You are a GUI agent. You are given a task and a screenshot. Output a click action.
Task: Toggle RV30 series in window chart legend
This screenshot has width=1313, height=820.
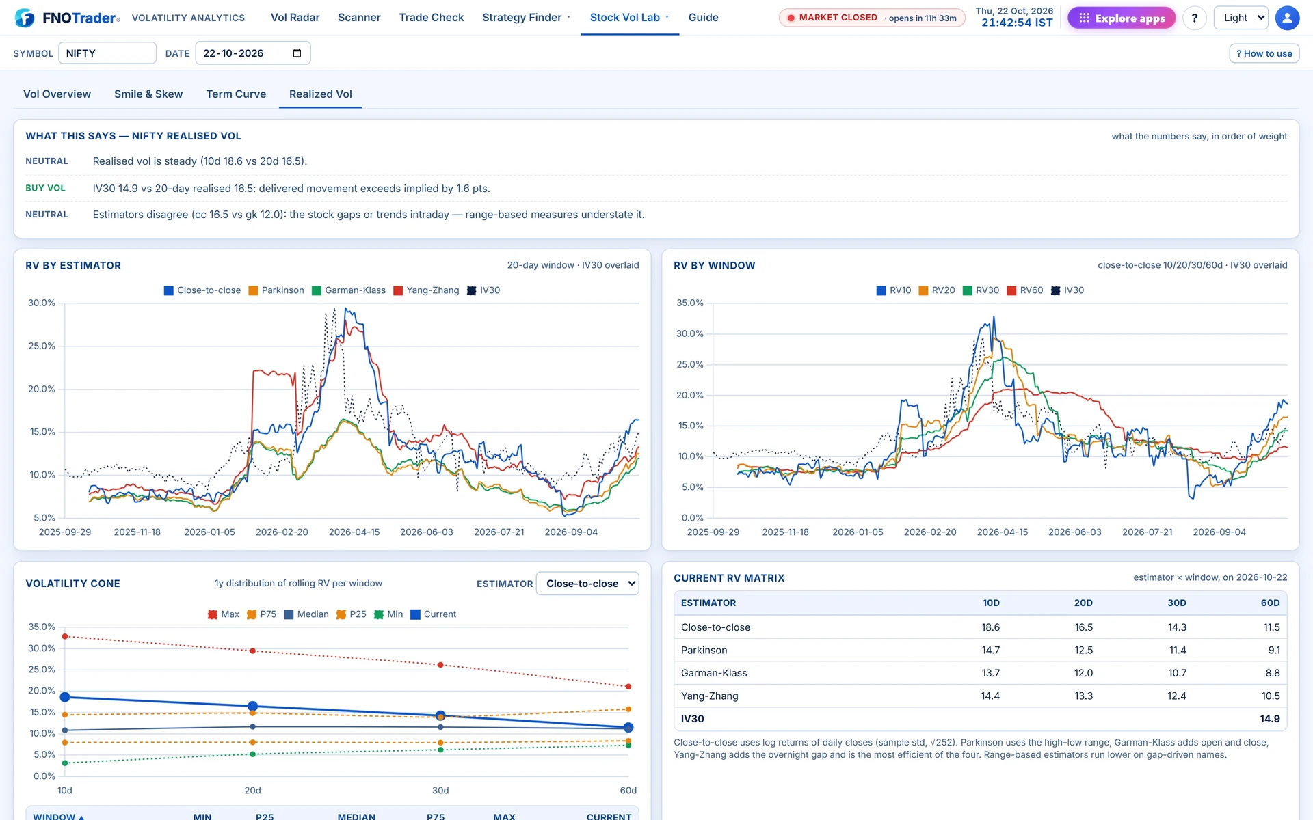coord(981,290)
